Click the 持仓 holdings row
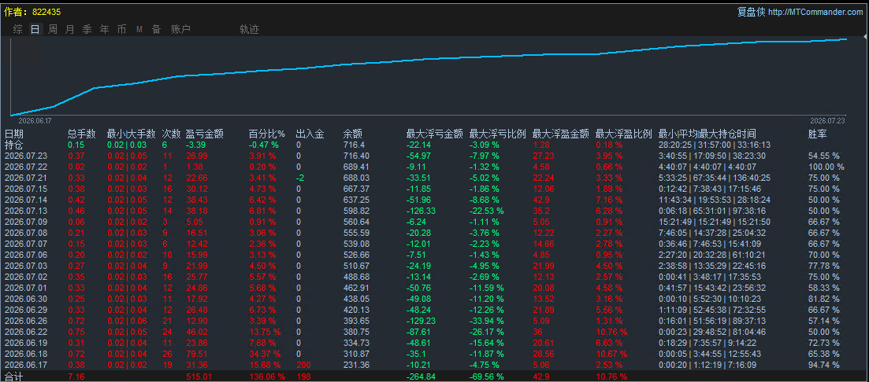The height and width of the screenshot is (382, 869). (x=435, y=145)
